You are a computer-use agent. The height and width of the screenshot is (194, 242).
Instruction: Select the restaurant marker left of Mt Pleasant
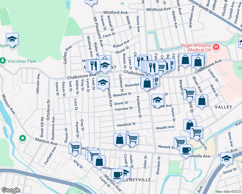click(93, 66)
